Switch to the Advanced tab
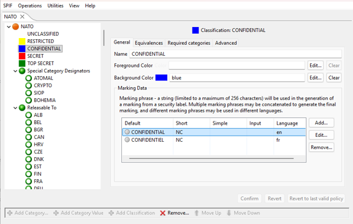The width and height of the screenshot is (353, 224). tap(226, 43)
